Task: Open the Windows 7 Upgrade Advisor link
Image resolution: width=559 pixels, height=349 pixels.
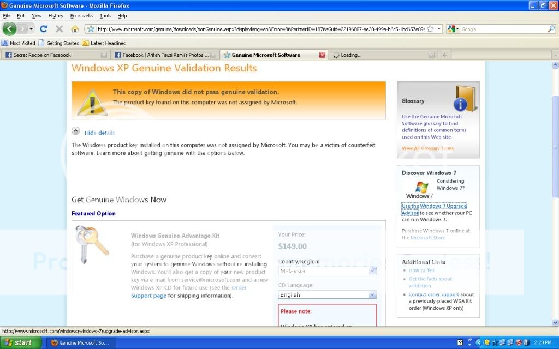Action: pyautogui.click(x=434, y=209)
